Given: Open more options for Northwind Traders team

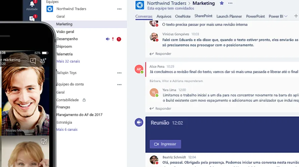Looking at the screenshot, I should 119,9.
